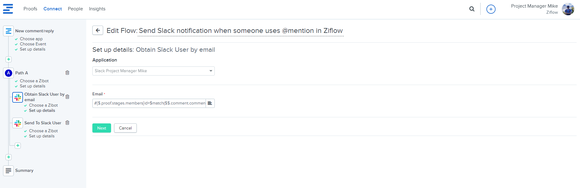Delete the Send To Slack User step
Image resolution: width=580 pixels, height=188 pixels.
pos(68,123)
